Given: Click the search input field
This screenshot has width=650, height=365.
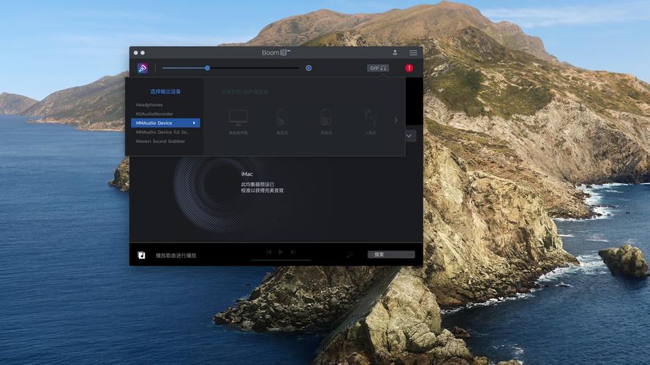Looking at the screenshot, I should (391, 255).
